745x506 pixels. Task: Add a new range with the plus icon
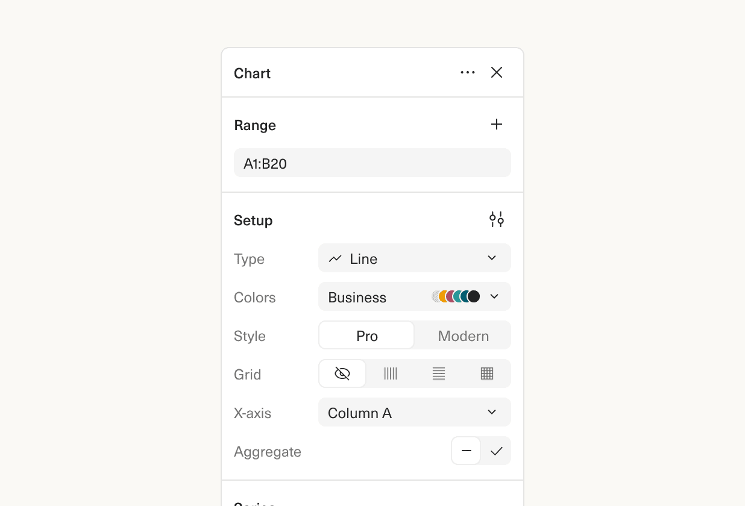point(496,124)
